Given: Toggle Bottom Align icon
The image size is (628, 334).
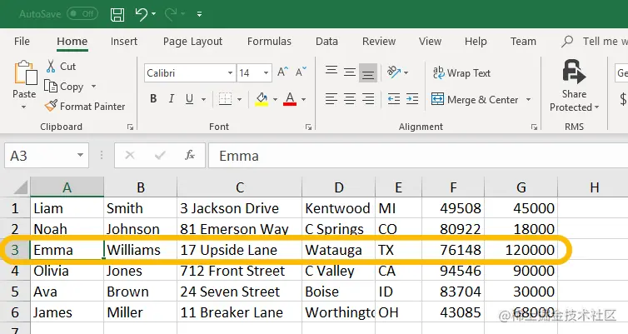Looking at the screenshot, I should [x=367, y=72].
